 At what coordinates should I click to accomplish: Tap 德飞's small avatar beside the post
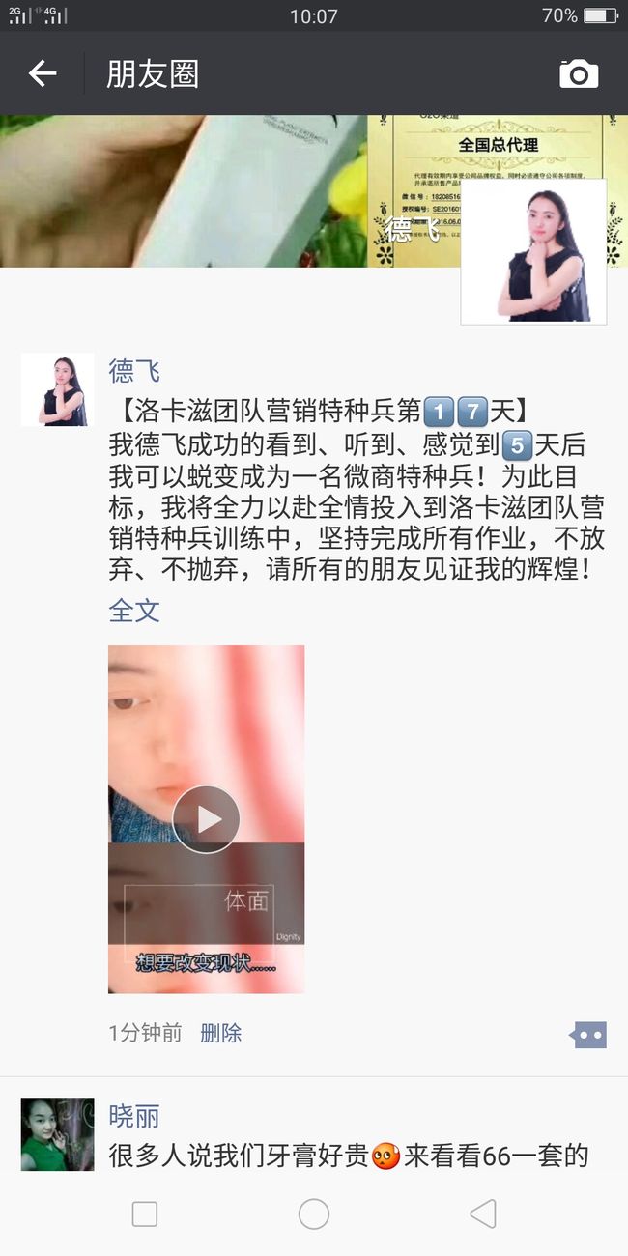pos(58,389)
